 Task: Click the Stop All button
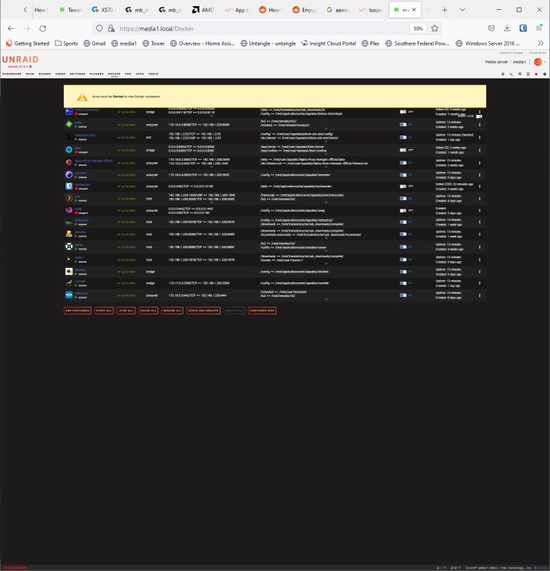point(126,311)
